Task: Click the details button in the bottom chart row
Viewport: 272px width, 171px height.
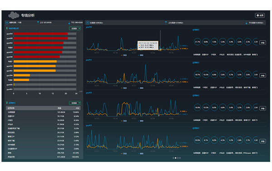Action: click(262, 141)
